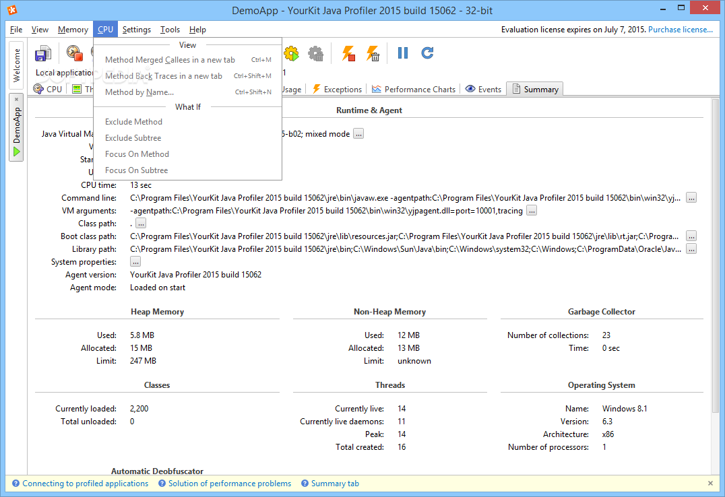Image resolution: width=725 pixels, height=497 pixels.
Task: Minimize the YourKit profiler window
Action: [663, 8]
